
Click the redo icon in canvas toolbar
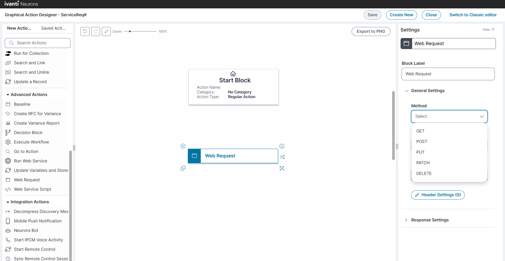point(96,31)
